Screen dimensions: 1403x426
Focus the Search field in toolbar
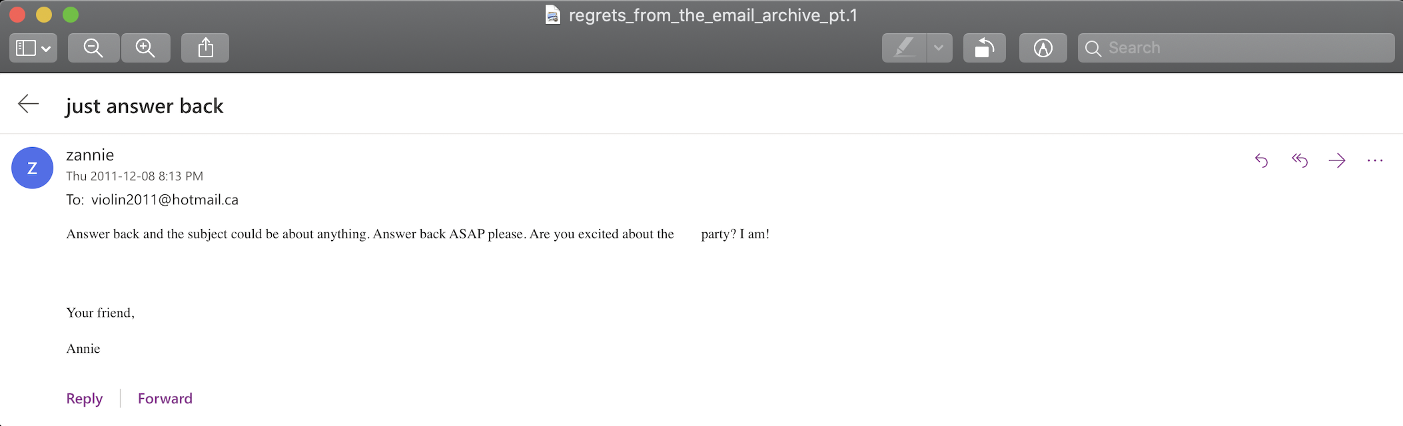1236,48
